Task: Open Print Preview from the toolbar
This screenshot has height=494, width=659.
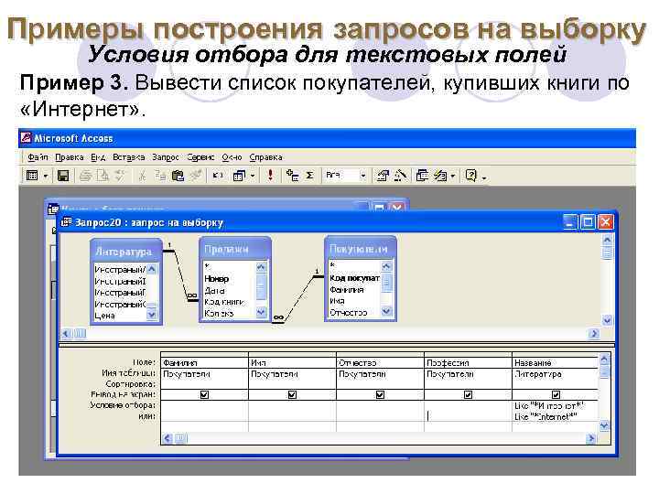Action: pyautogui.click(x=103, y=175)
